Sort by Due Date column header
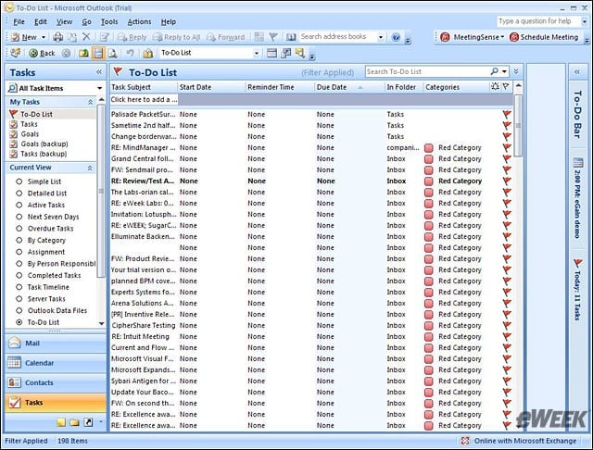Viewport: 593px width, 450px height. click(x=350, y=87)
